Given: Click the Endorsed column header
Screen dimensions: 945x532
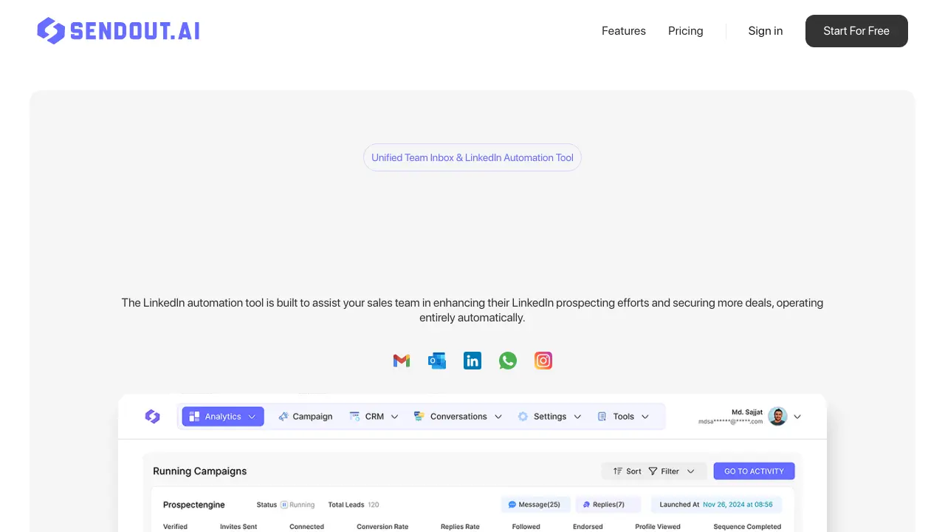Looking at the screenshot, I should 588,527.
